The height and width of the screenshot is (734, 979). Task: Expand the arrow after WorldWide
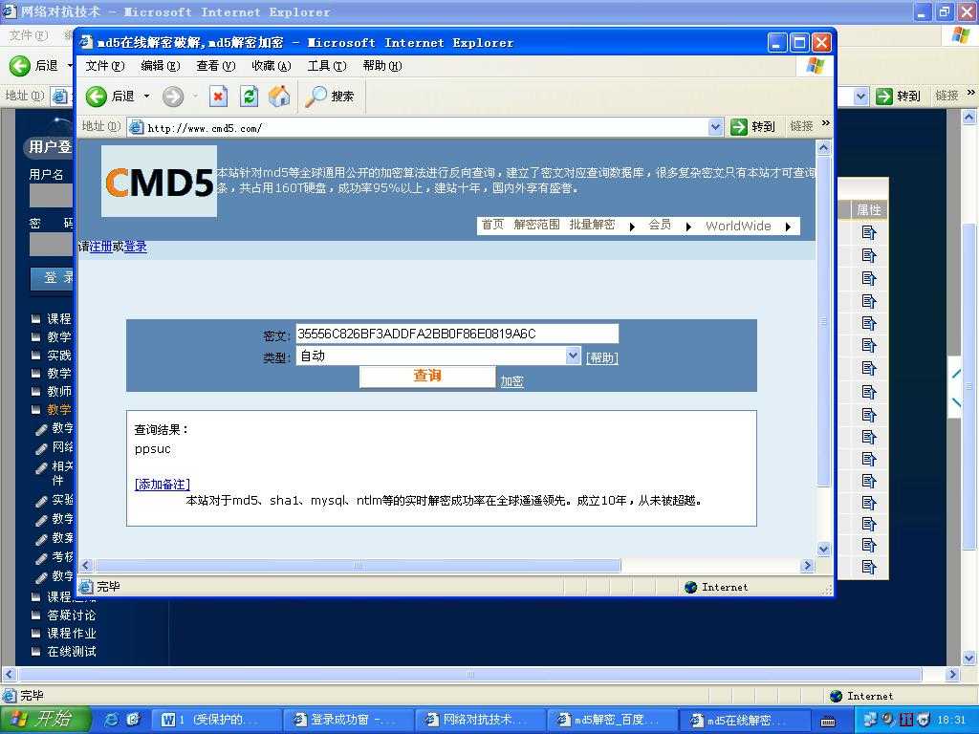tap(788, 227)
